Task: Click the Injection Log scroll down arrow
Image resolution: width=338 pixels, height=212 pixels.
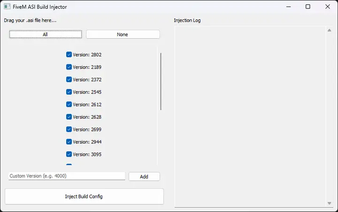Action: tap(329, 203)
